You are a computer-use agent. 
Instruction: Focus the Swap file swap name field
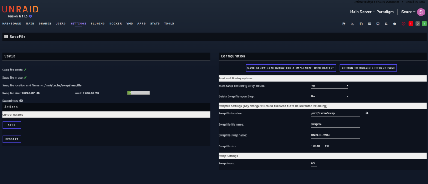336,135
